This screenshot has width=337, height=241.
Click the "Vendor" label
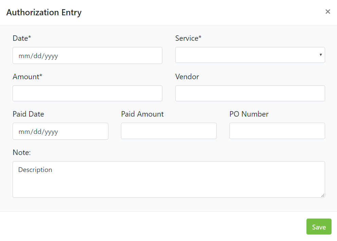tap(187, 77)
